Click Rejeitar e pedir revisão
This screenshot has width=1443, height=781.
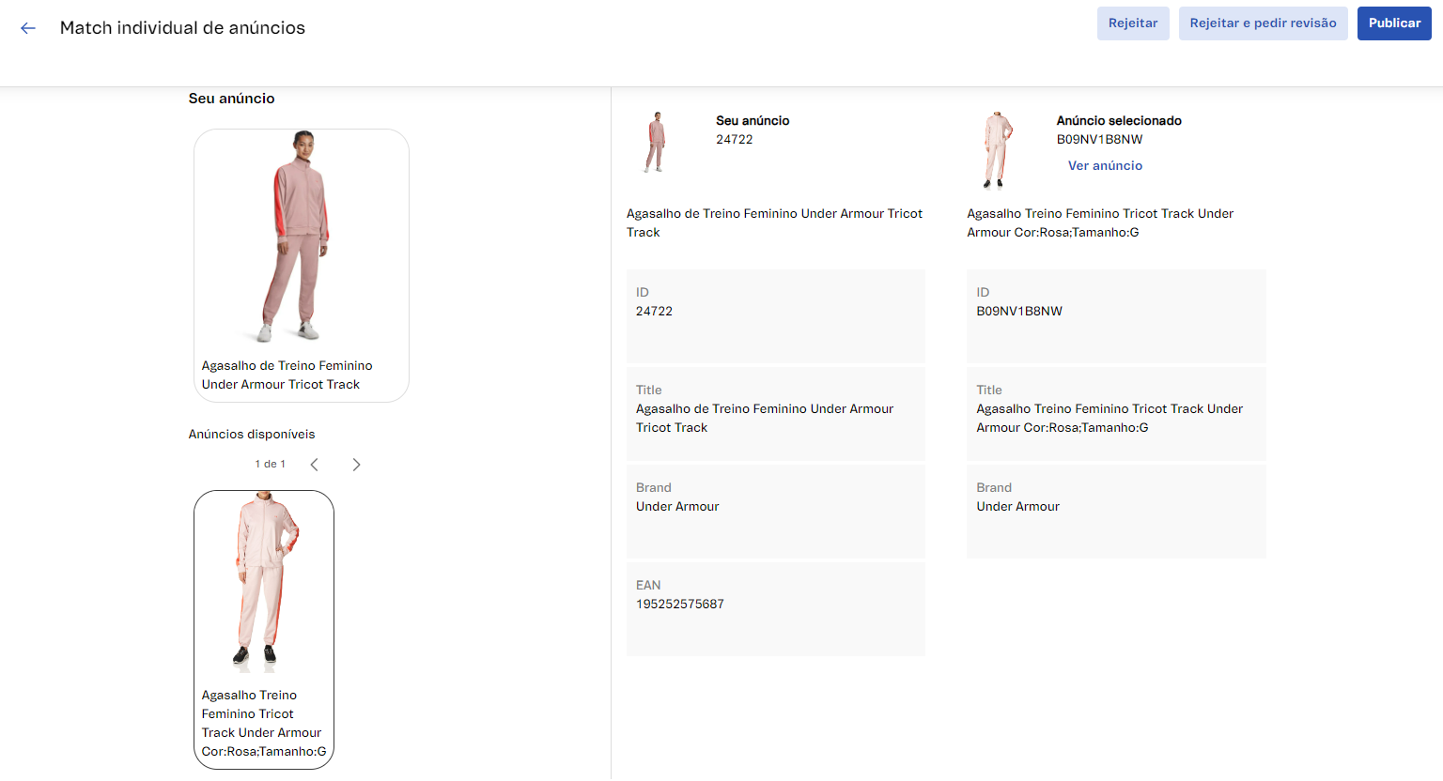click(x=1263, y=23)
